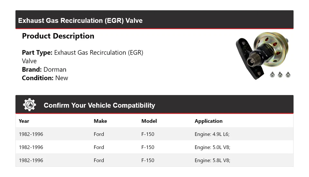
Task: Click the 1982-1996 year in first table row
Action: [x=31, y=134]
